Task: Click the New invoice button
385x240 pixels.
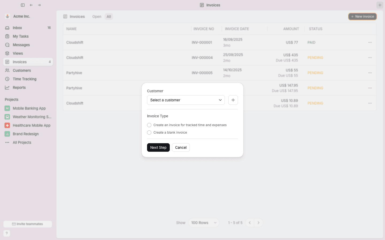Action: (x=363, y=17)
